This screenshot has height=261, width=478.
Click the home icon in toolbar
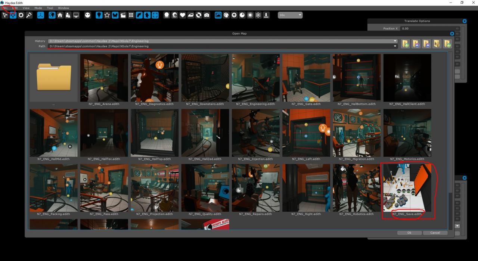click(60, 15)
